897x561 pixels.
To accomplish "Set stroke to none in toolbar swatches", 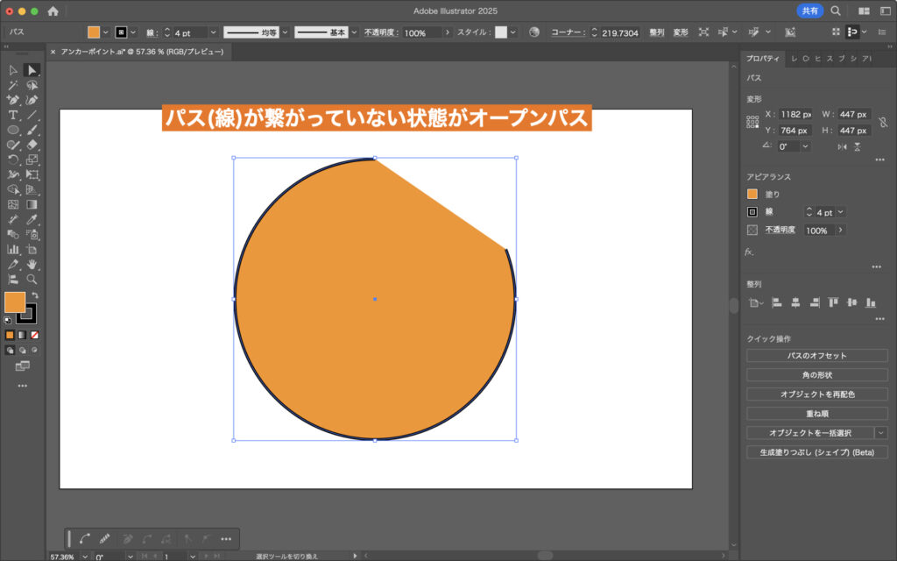I will (34, 334).
